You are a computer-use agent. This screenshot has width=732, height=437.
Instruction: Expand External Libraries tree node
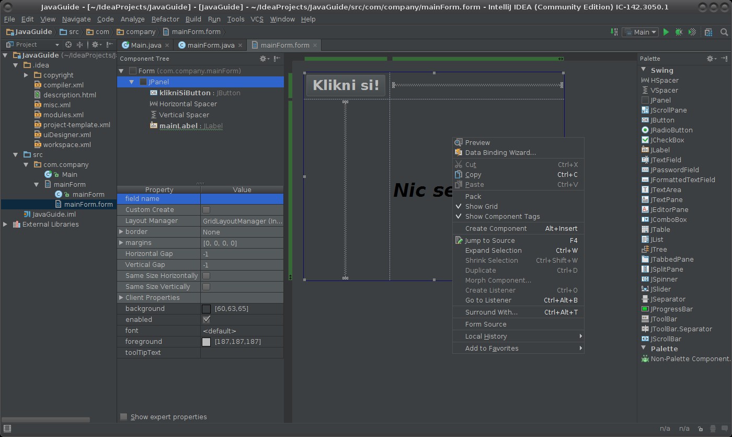click(x=5, y=225)
